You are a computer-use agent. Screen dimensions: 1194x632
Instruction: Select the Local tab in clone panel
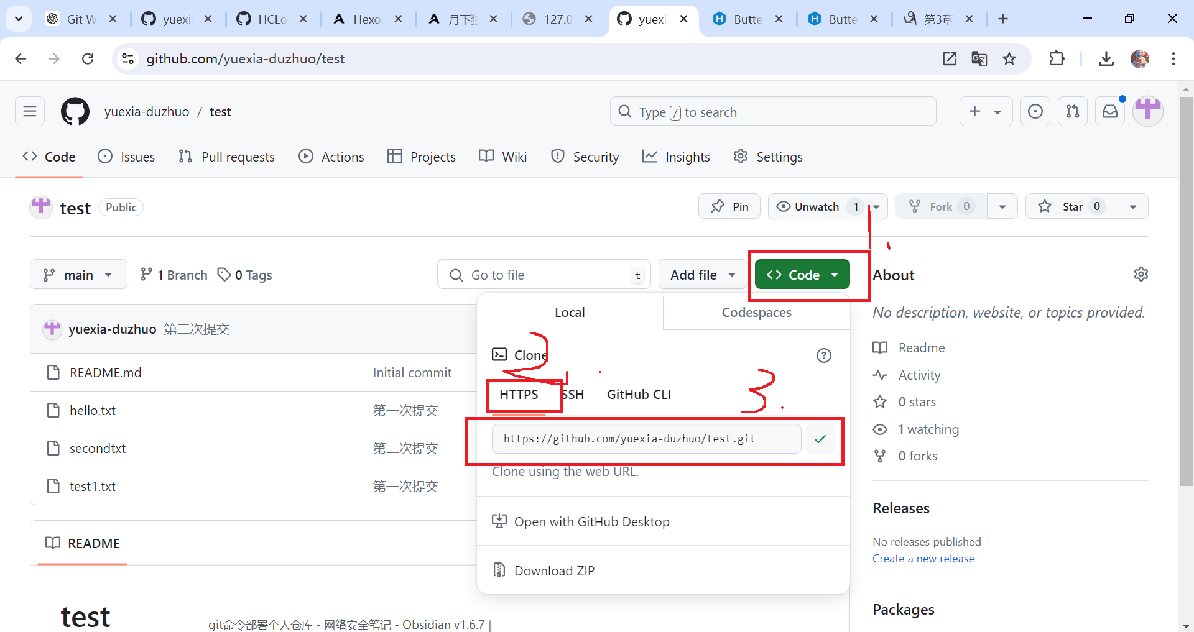570,312
